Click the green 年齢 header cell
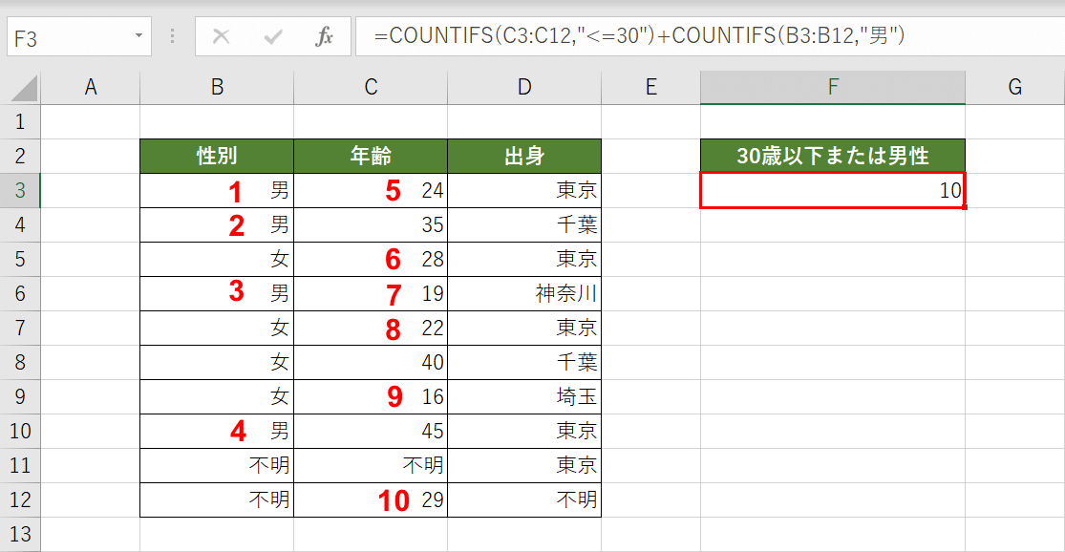This screenshot has height=552, width=1065. [371, 156]
